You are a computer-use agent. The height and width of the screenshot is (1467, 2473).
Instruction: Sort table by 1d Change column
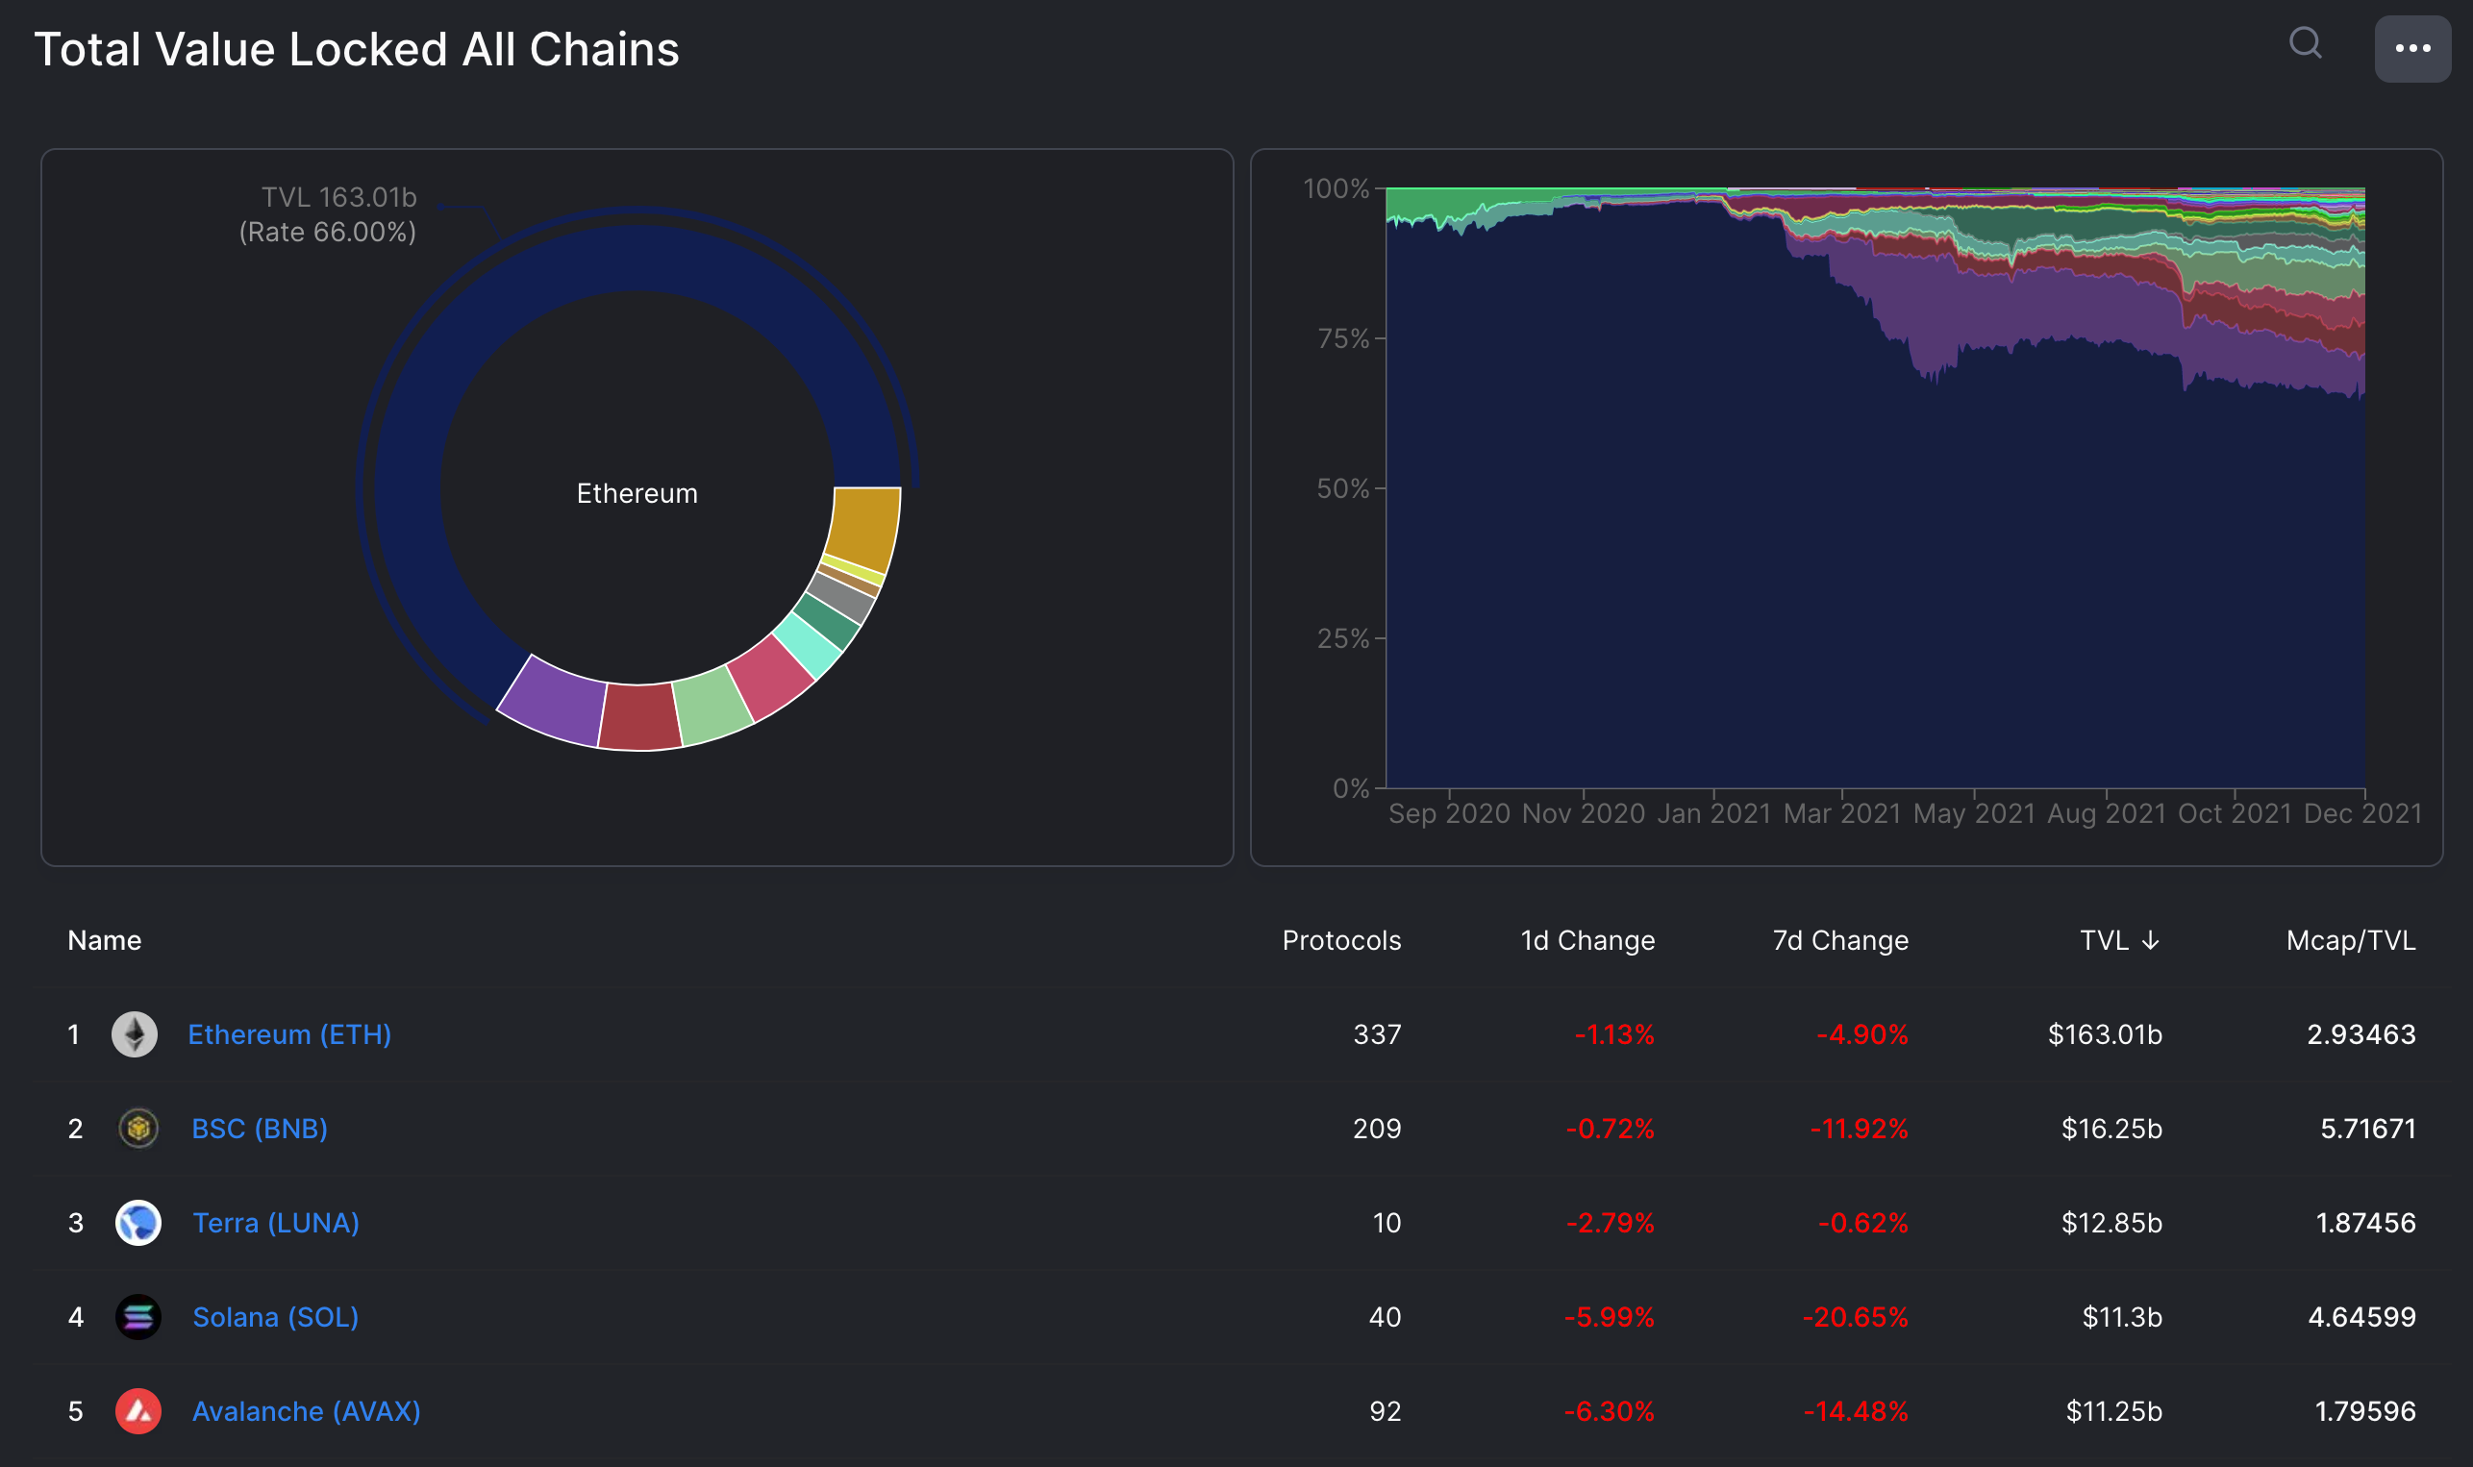point(1587,940)
